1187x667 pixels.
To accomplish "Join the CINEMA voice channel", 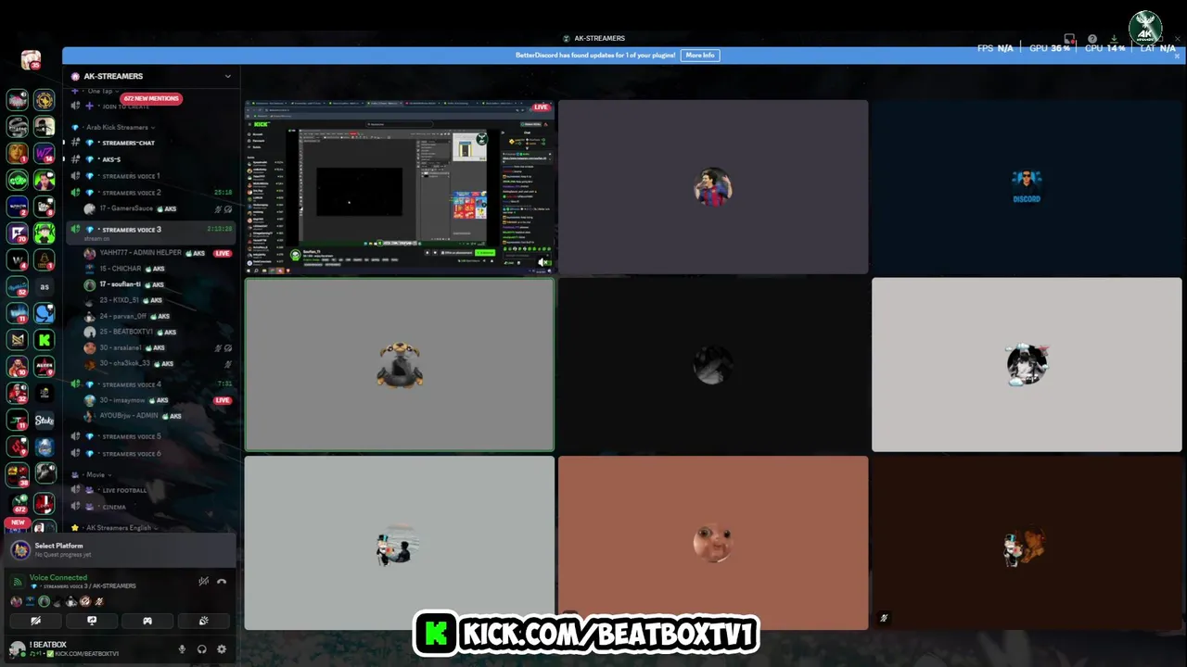I will tap(151, 507).
